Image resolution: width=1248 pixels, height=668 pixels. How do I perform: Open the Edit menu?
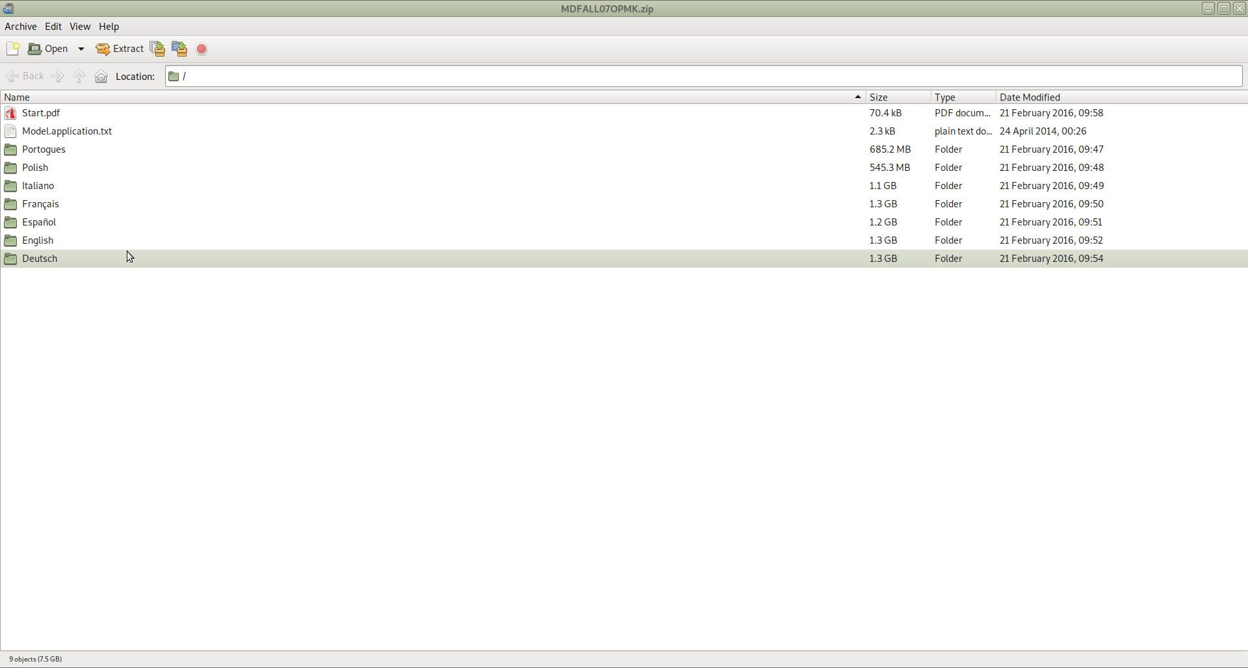(53, 27)
